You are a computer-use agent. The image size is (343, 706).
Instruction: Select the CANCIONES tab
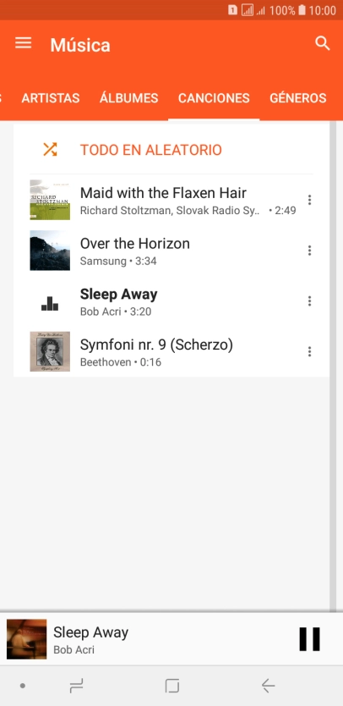214,98
